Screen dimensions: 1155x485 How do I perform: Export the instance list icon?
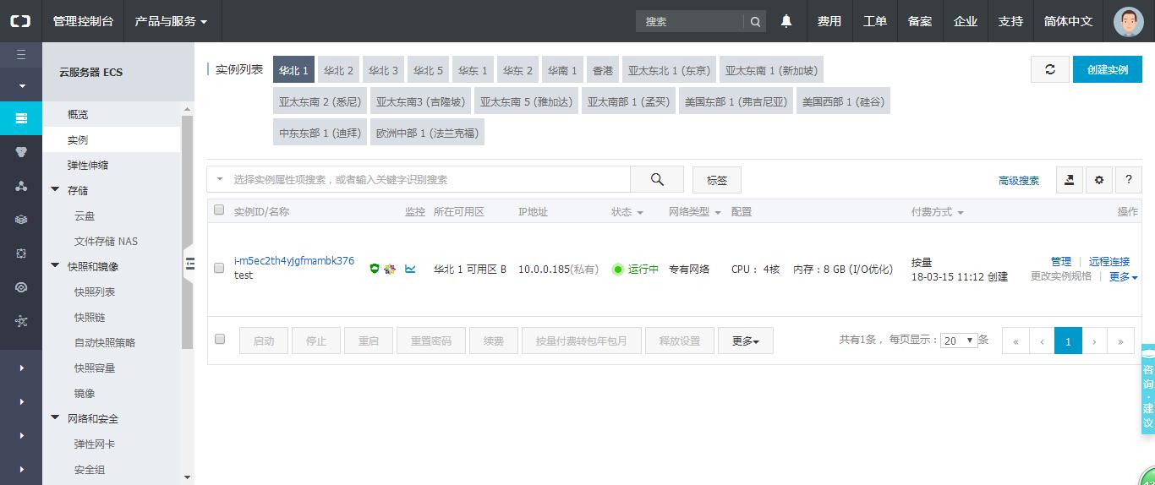tap(1070, 179)
